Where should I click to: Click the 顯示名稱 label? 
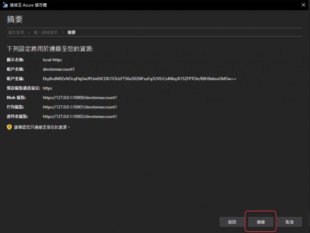(x=15, y=60)
